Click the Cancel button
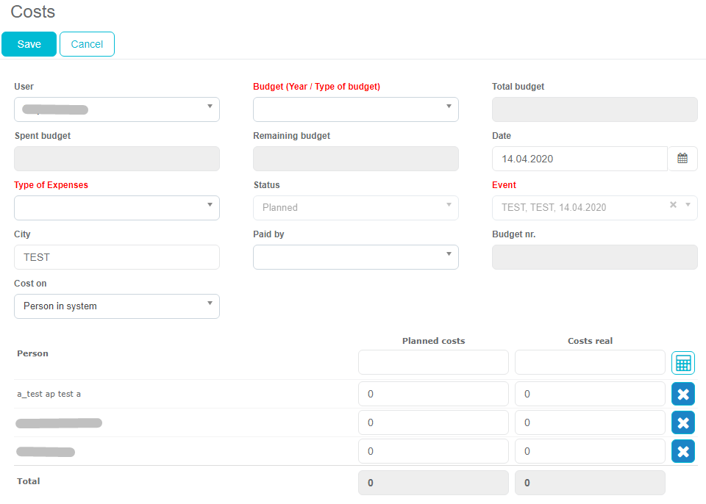 click(x=87, y=44)
